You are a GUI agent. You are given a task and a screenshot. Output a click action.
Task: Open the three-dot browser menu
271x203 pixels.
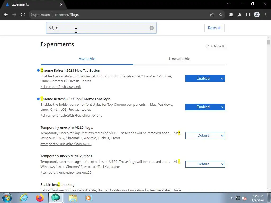[265, 15]
